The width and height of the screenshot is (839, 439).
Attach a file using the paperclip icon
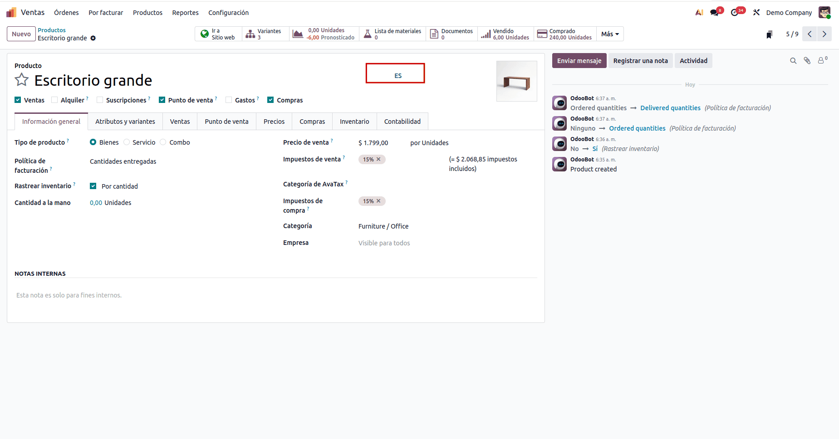(808, 60)
